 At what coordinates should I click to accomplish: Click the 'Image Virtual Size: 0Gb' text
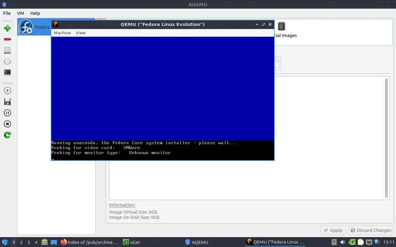point(133,212)
